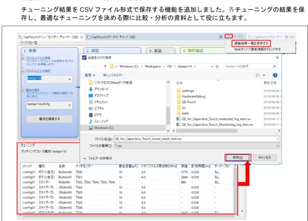
Task: Click 'Windows (C:)' in the address path
Action: [x=129, y=66]
